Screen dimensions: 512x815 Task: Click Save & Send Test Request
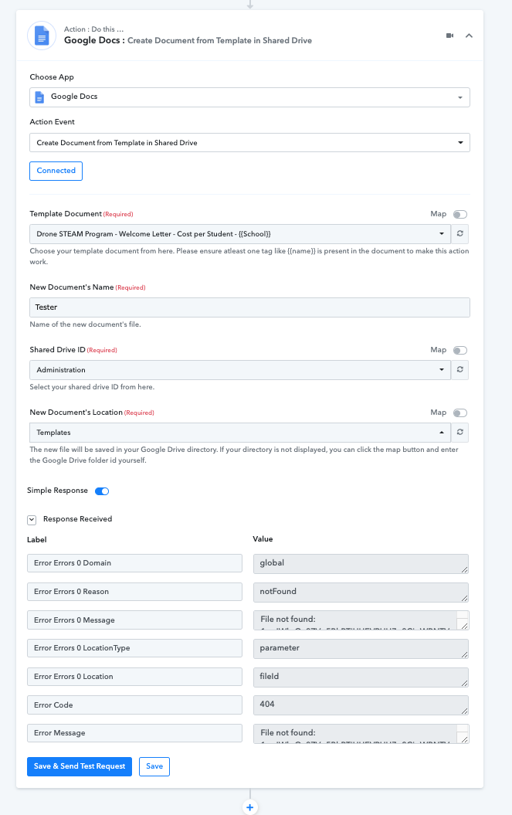pyautogui.click(x=80, y=766)
